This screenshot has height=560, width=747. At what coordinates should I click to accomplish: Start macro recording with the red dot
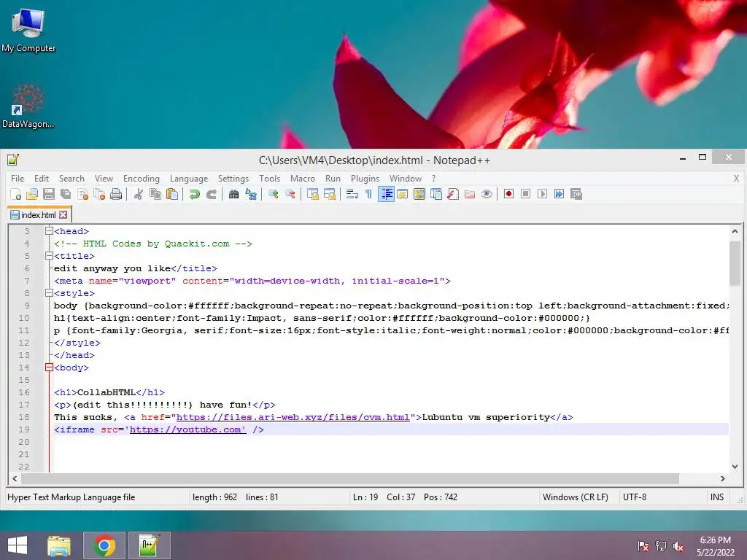pos(508,194)
